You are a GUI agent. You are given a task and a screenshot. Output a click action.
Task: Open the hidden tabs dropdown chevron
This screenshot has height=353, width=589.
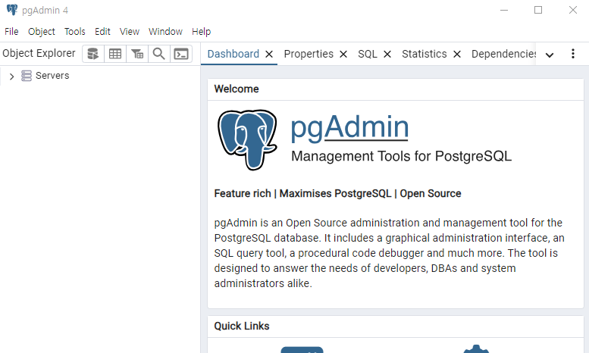coord(550,55)
